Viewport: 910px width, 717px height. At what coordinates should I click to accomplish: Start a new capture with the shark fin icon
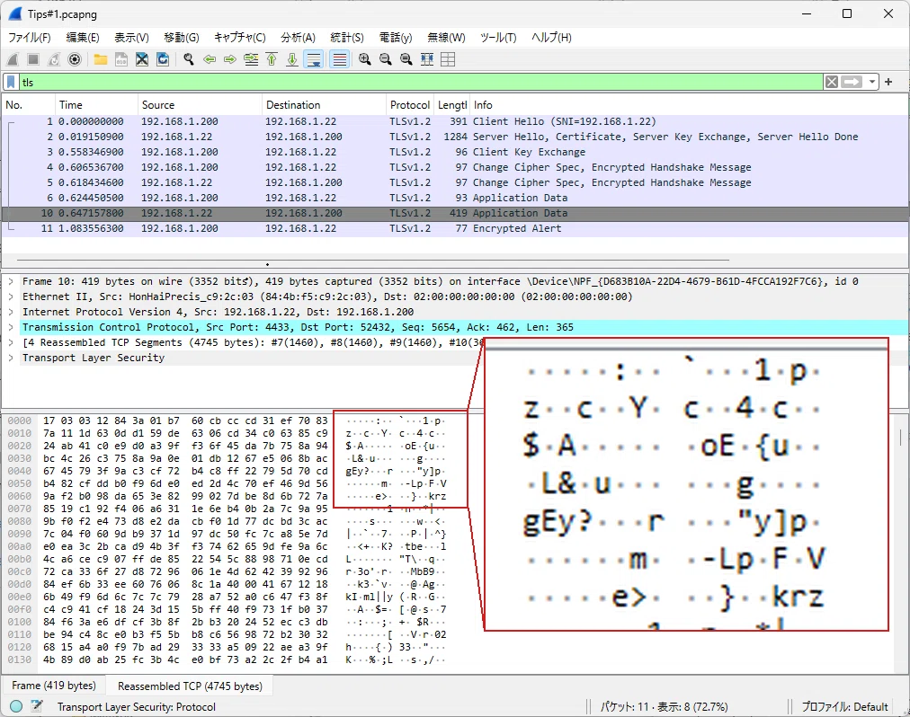point(13,59)
